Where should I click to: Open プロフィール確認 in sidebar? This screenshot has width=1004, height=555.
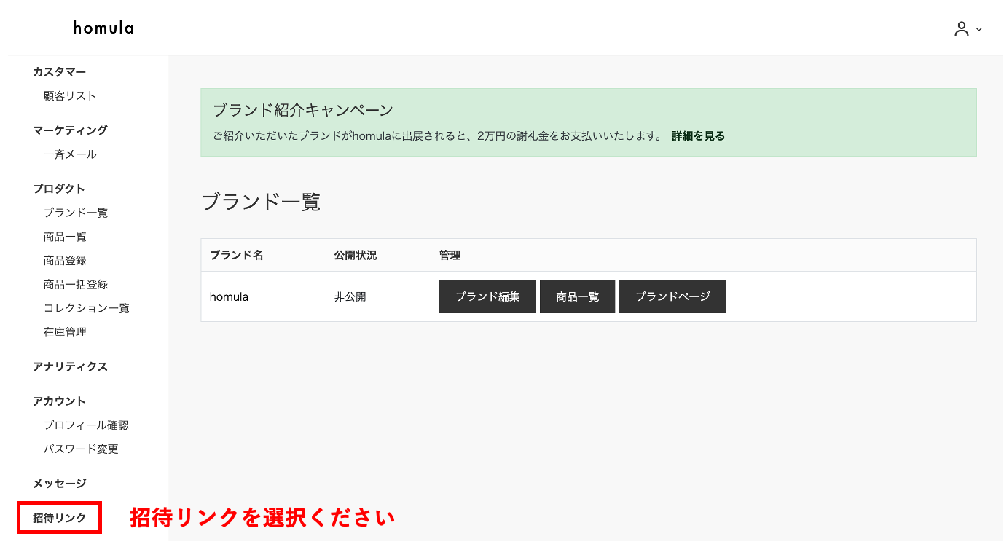click(86, 425)
